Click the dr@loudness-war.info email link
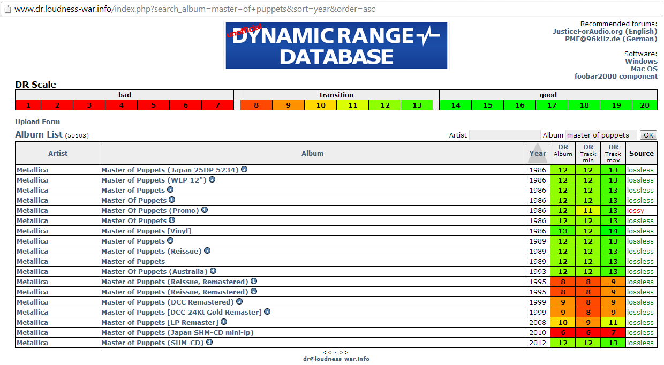 (336, 359)
